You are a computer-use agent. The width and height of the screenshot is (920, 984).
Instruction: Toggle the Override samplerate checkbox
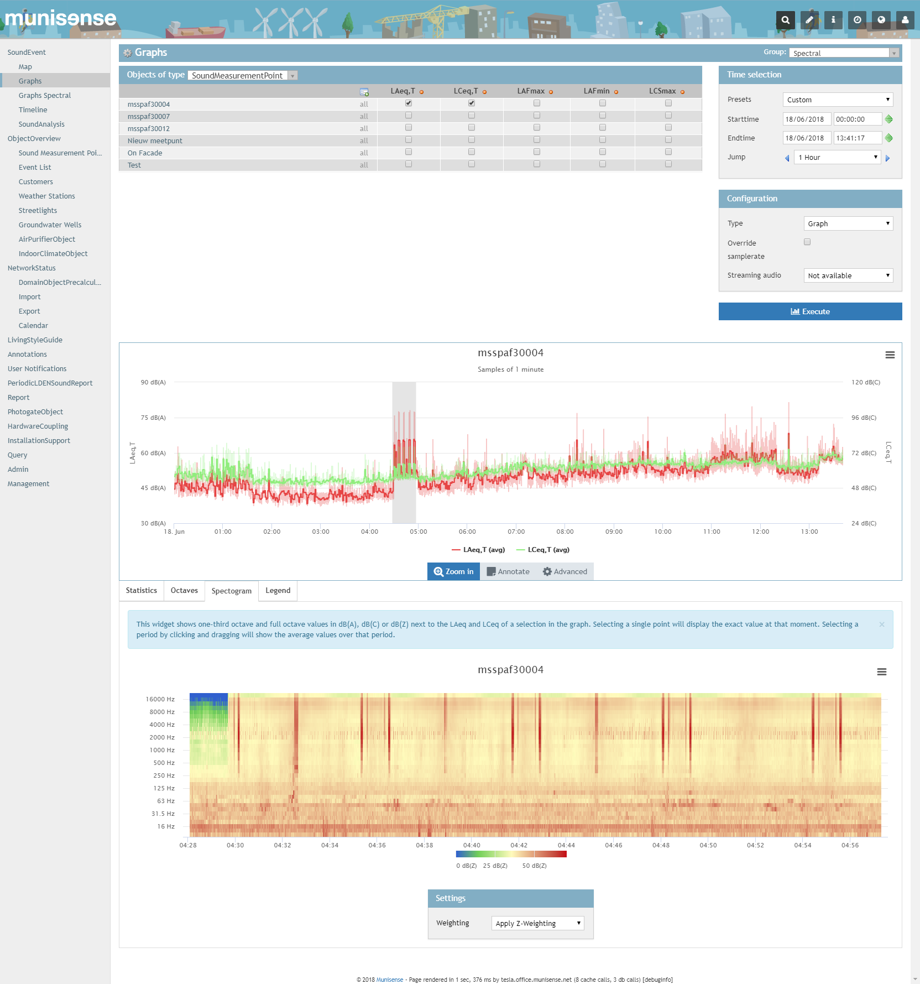[x=807, y=242]
